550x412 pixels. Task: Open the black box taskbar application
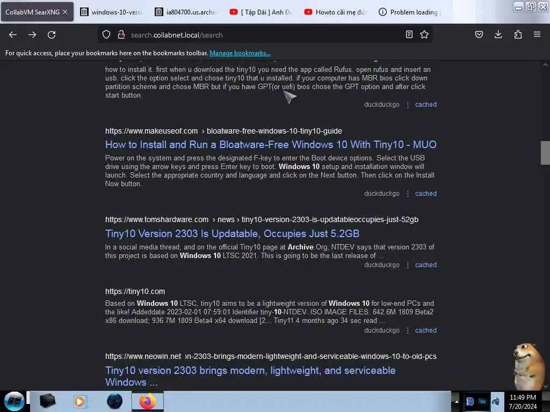click(x=47, y=401)
